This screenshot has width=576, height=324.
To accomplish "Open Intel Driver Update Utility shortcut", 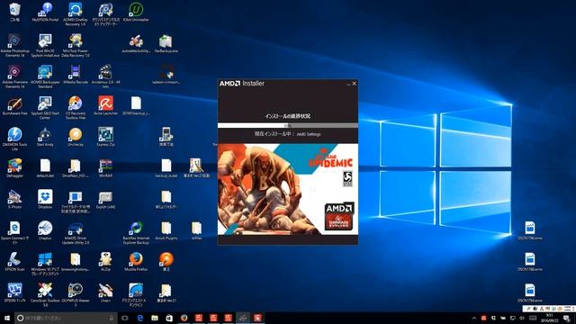I will point(76,232).
